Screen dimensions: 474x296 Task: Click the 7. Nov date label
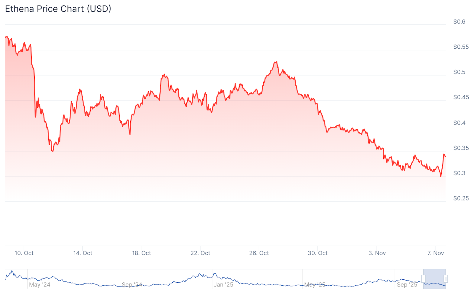(x=435, y=253)
